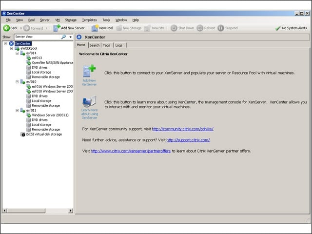This screenshot has height=234, width=312.
Task: Open the Forward history dropdown arrow
Action: coord(47,28)
